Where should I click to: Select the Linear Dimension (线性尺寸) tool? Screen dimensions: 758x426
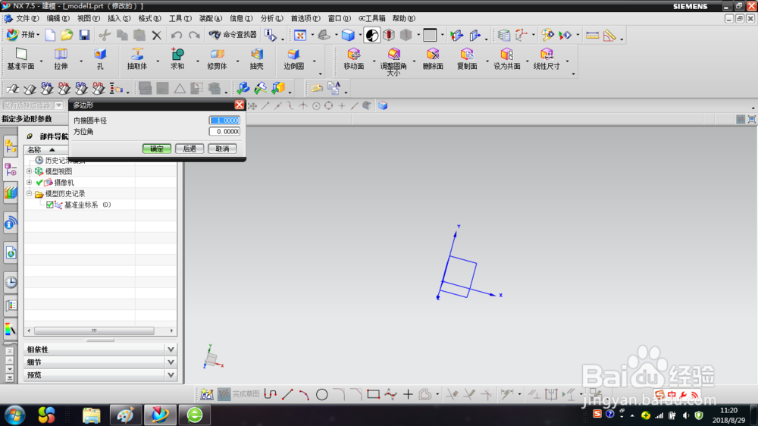click(547, 59)
